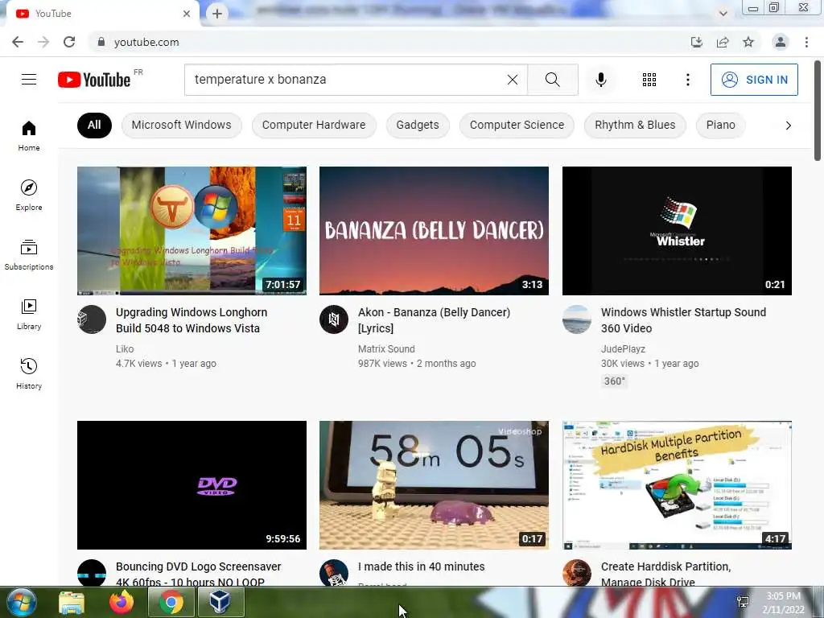Open YouTube settings three-dot menu
This screenshot has width=824, height=618.
(x=688, y=80)
